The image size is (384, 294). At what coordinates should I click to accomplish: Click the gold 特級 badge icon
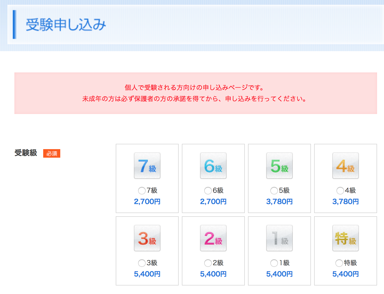[x=346, y=238]
